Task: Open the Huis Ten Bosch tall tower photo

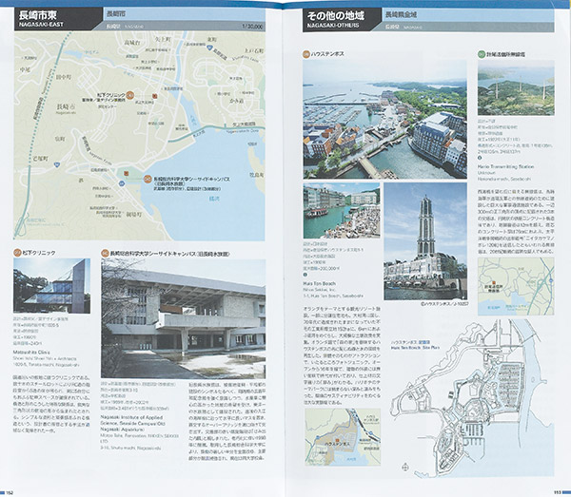Action: pos(425,241)
